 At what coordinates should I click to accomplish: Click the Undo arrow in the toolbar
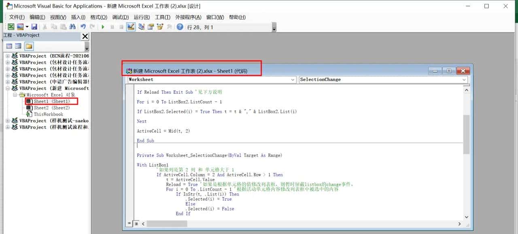(83, 27)
